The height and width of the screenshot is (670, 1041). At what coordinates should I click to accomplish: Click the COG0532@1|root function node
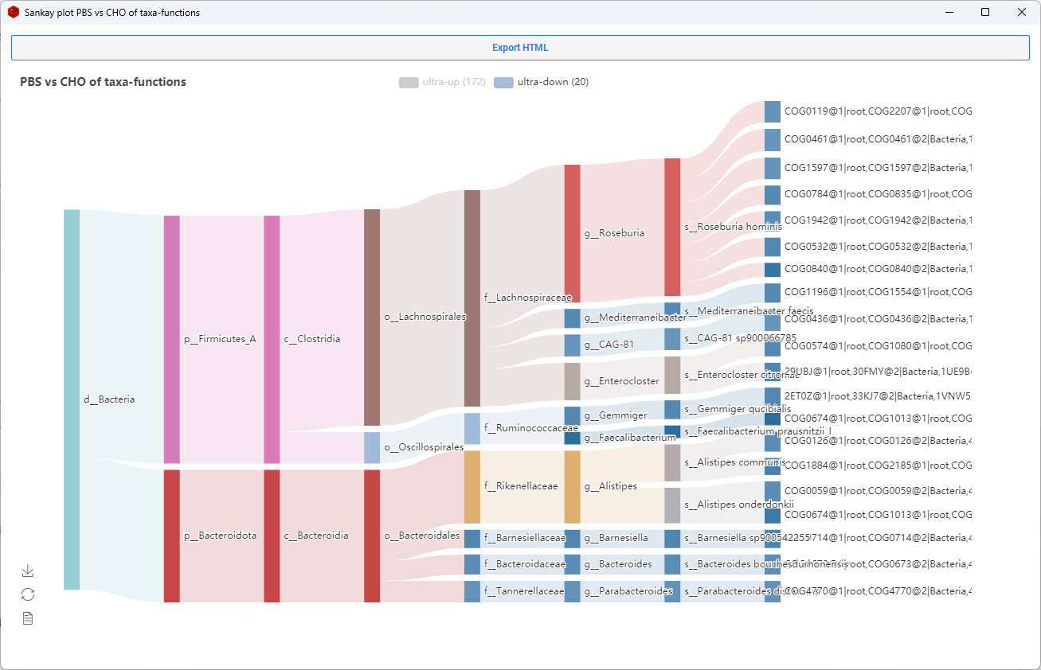click(x=773, y=247)
